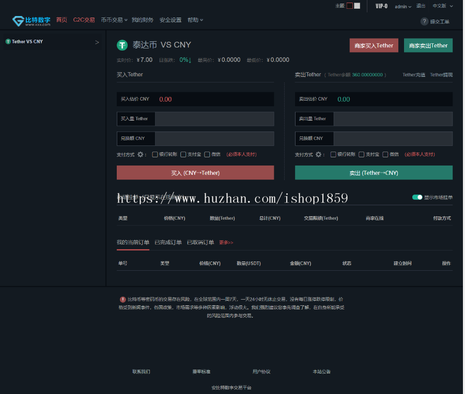Click the 退出 logout link

point(421,6)
